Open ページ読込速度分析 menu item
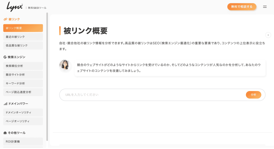 23,92
